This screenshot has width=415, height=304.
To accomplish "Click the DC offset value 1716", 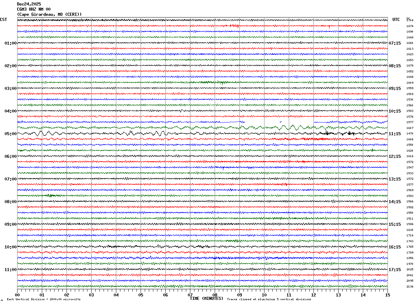I will coord(410,236).
